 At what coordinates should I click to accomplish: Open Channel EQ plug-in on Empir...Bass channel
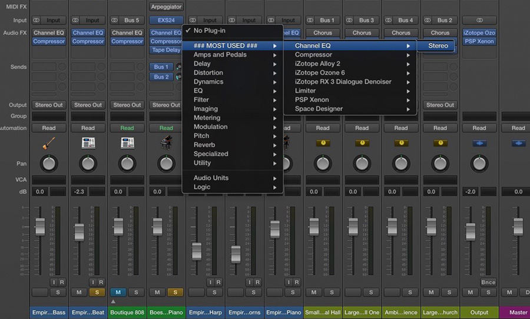click(x=49, y=33)
